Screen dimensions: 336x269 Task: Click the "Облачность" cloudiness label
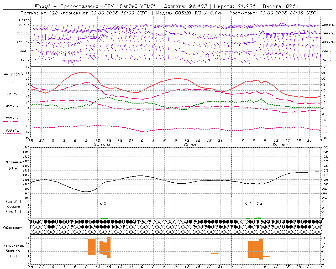point(13,228)
